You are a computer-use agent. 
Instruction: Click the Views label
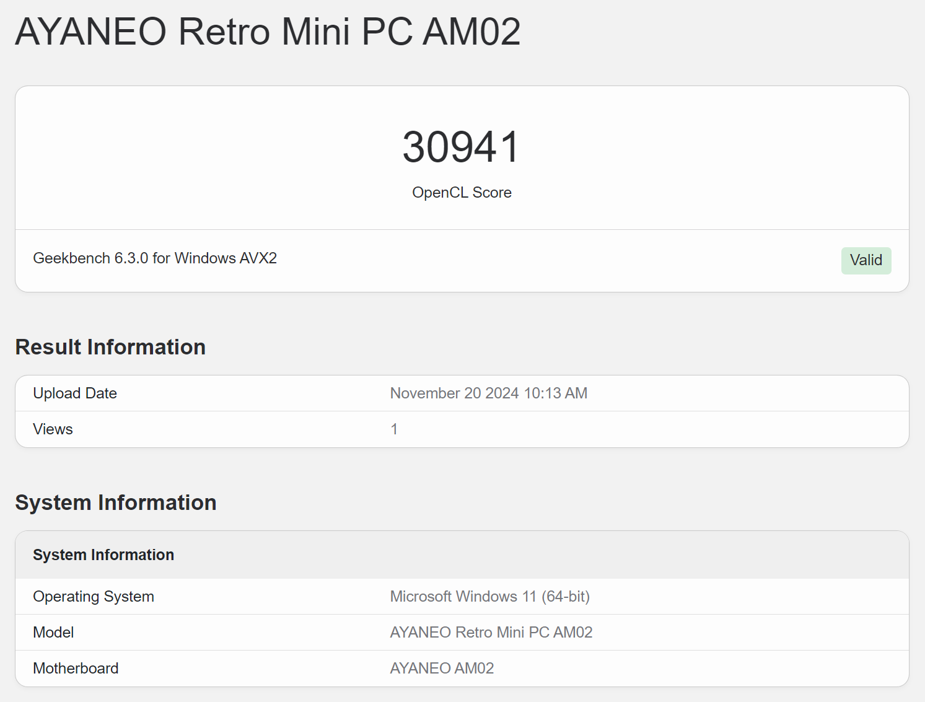[x=53, y=429]
